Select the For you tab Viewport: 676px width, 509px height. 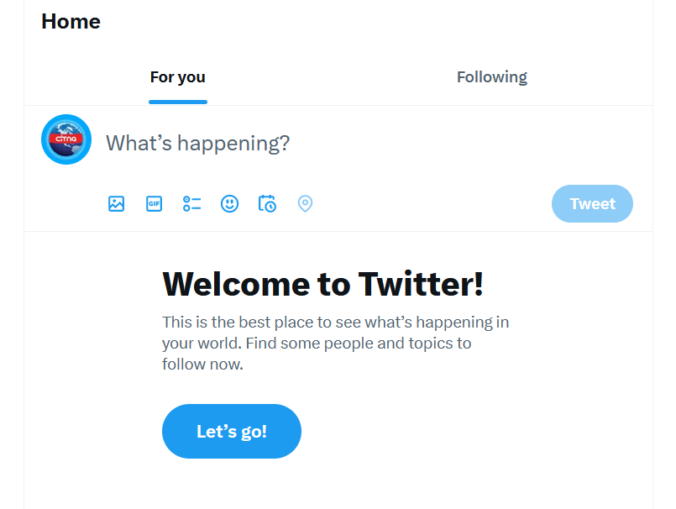point(177,77)
